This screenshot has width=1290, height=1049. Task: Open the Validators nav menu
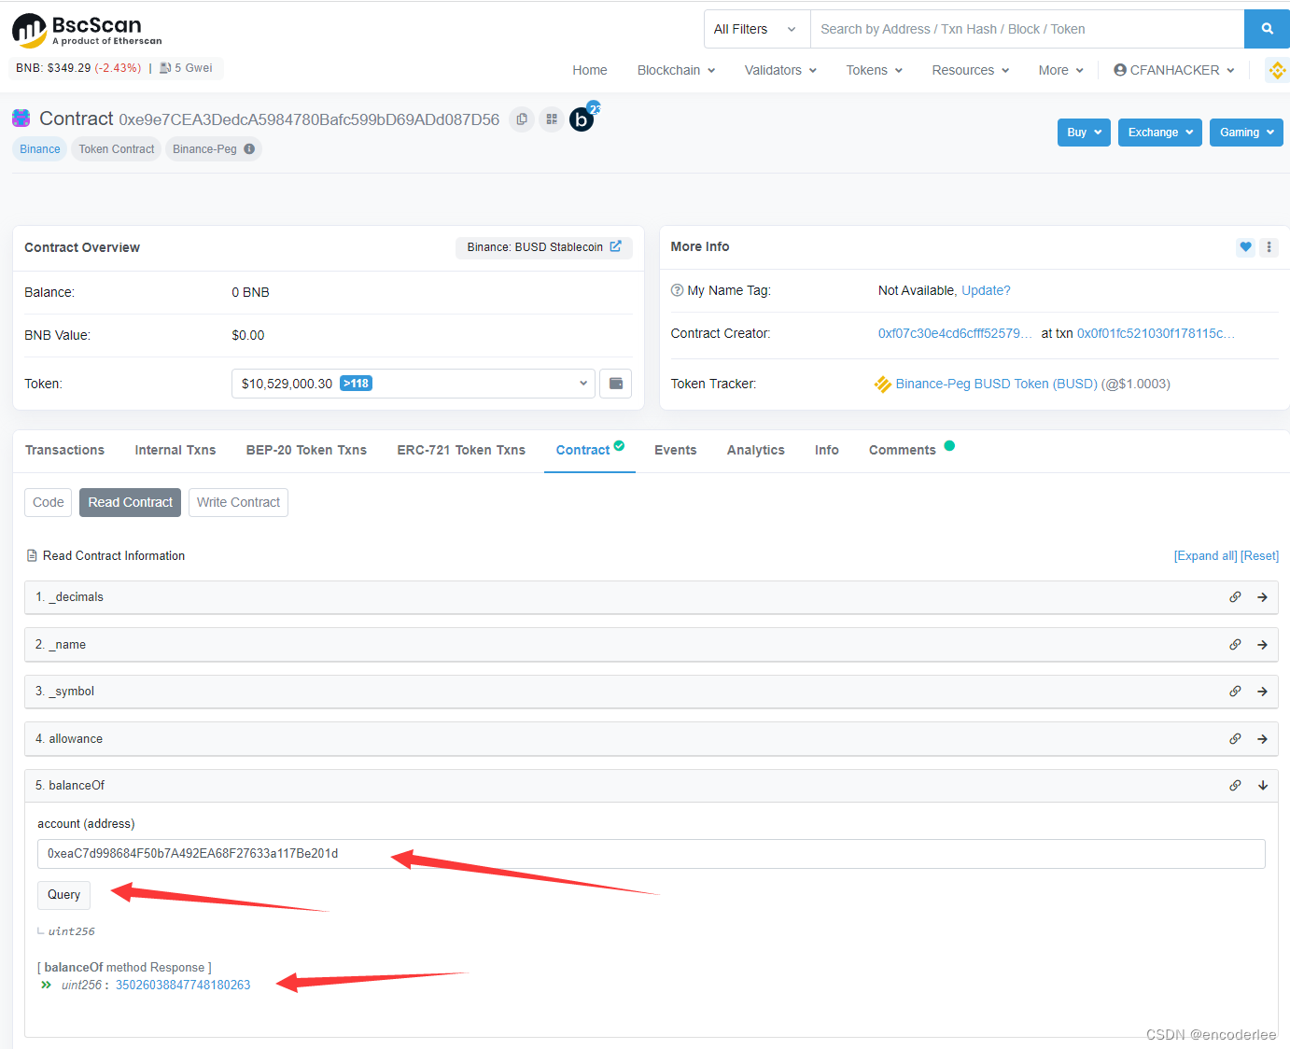click(x=780, y=70)
